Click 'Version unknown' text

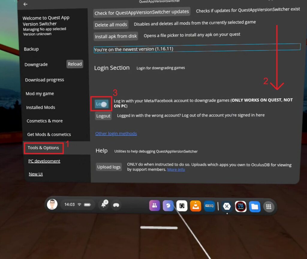(37, 34)
